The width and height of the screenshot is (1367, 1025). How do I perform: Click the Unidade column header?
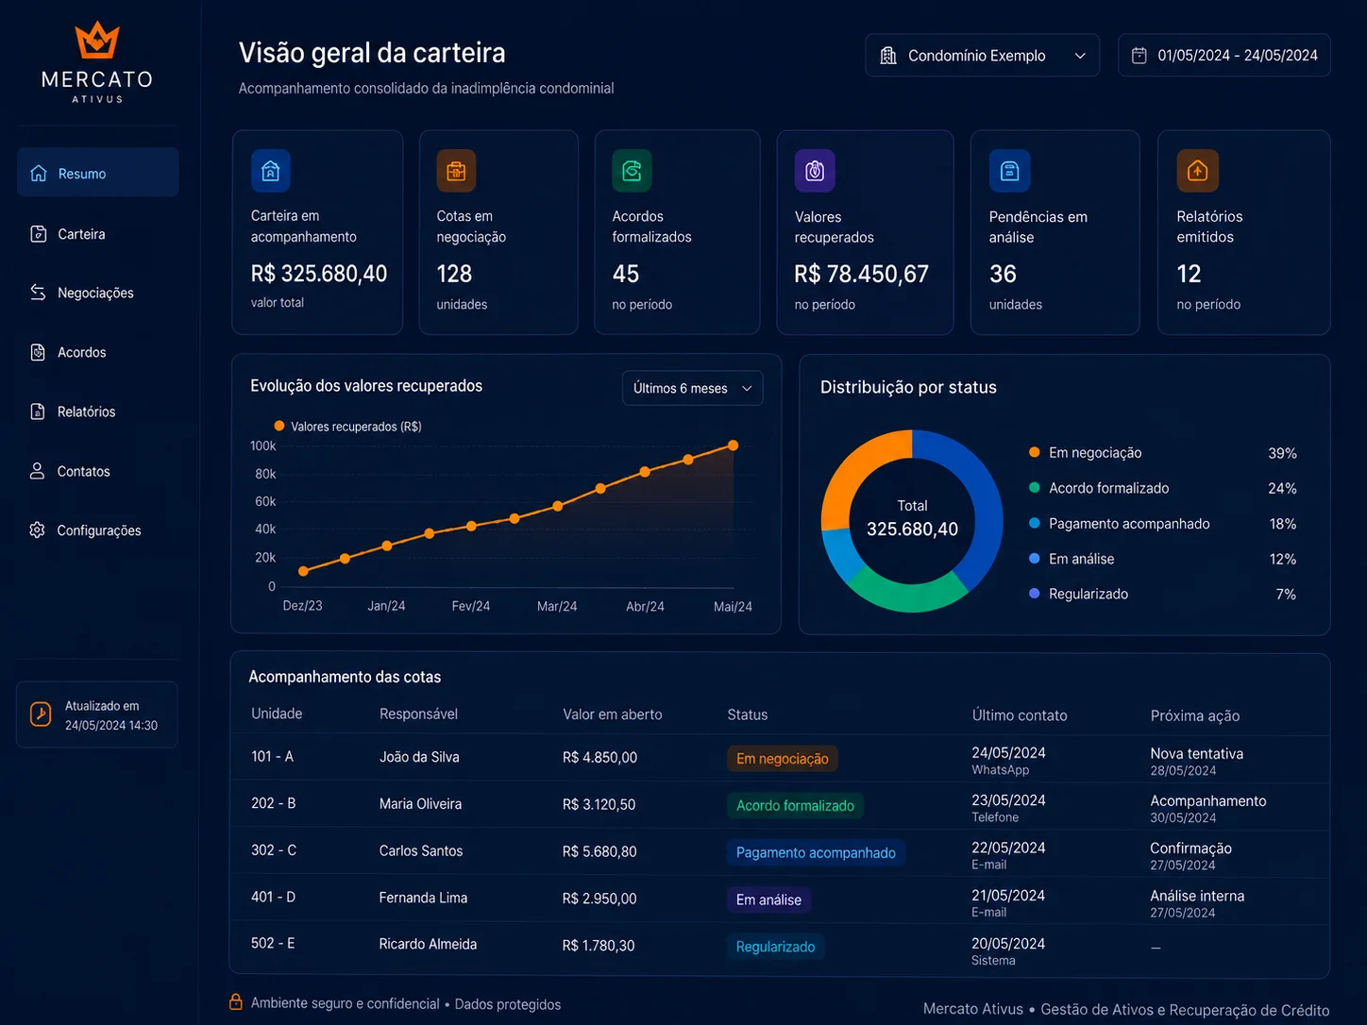[x=277, y=714]
